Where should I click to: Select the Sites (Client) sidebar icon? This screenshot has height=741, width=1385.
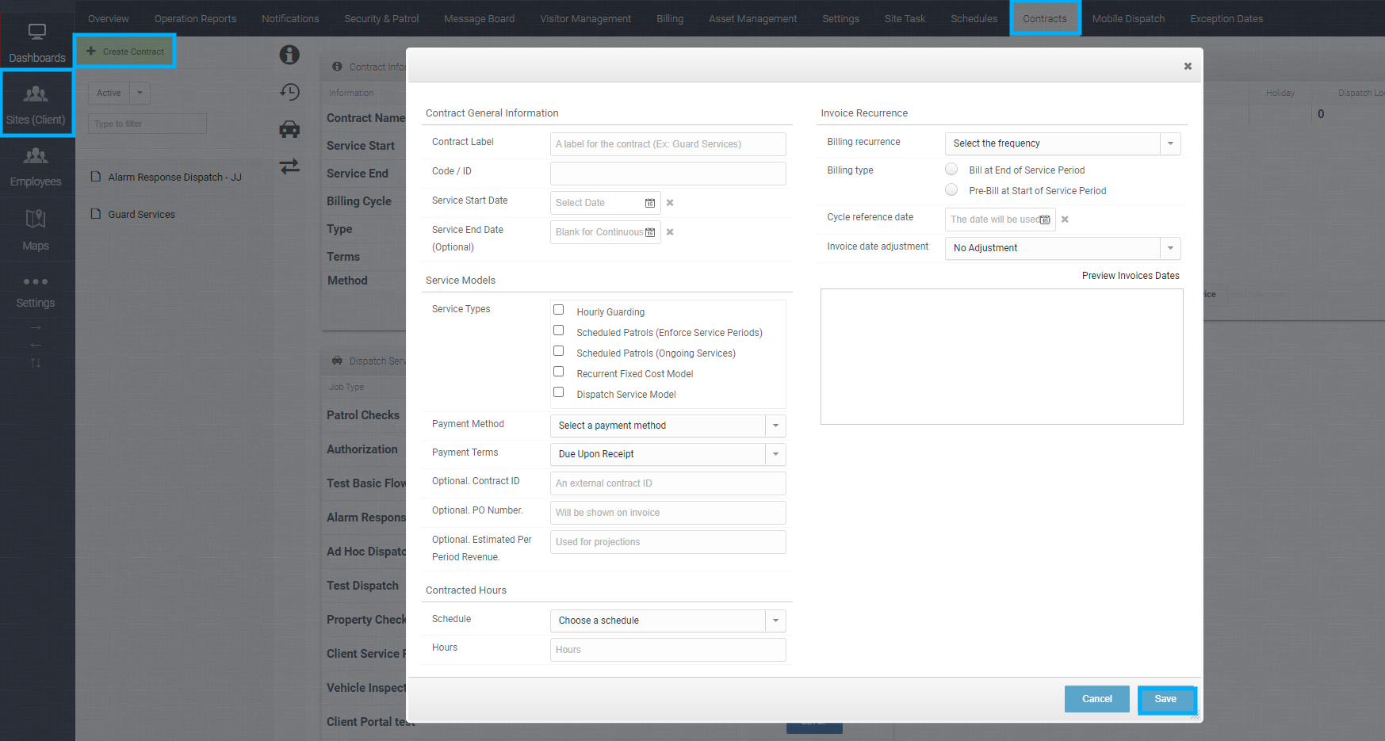click(x=36, y=103)
